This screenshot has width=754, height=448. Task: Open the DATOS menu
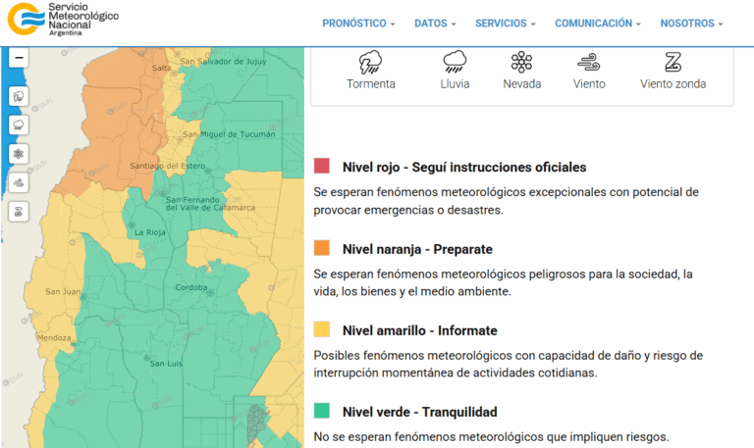click(x=435, y=24)
